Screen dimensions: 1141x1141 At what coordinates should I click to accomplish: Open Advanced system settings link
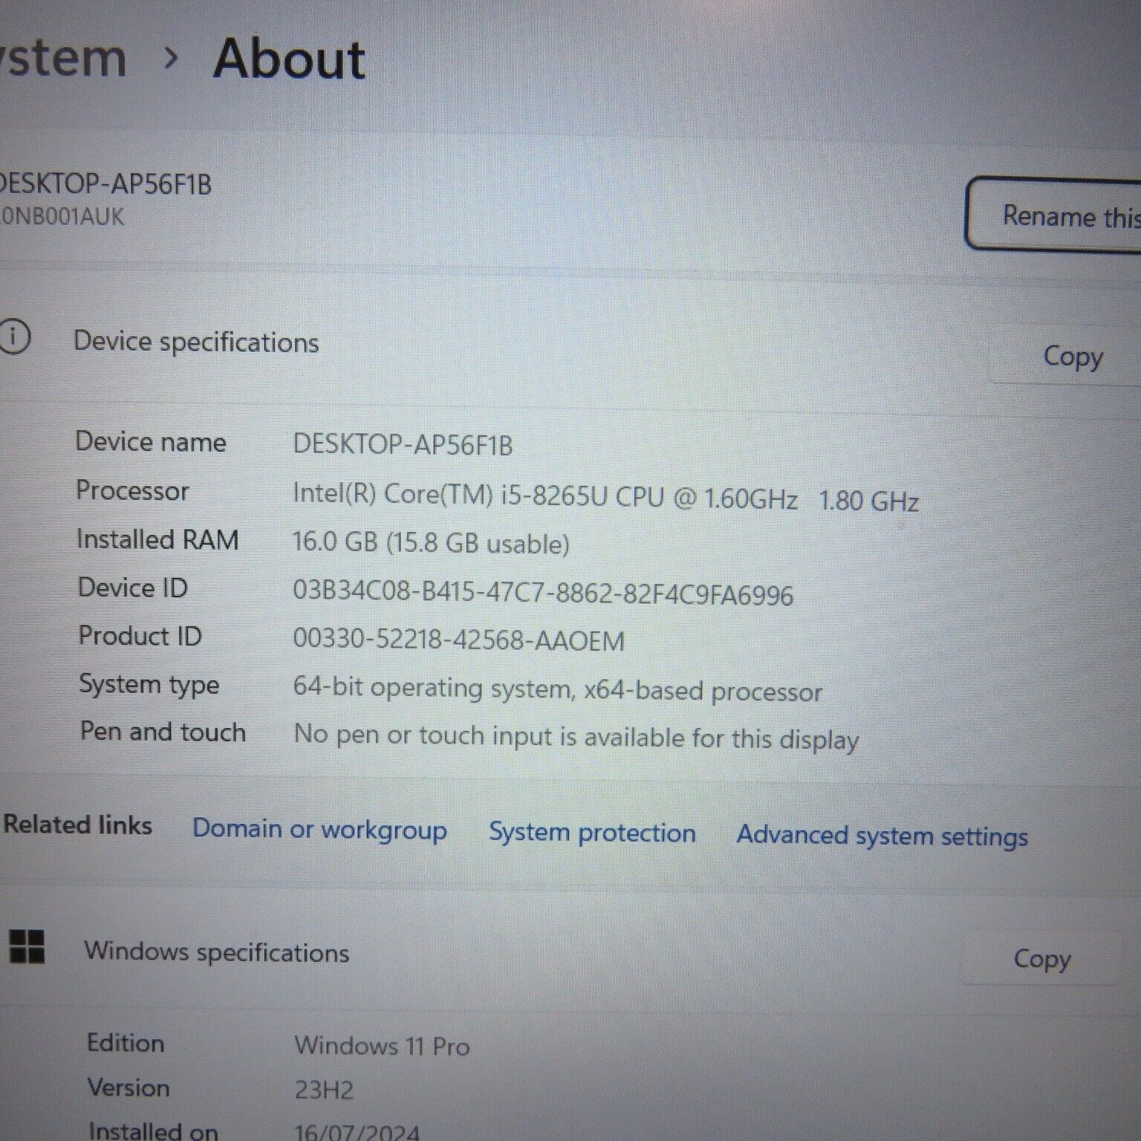click(882, 836)
